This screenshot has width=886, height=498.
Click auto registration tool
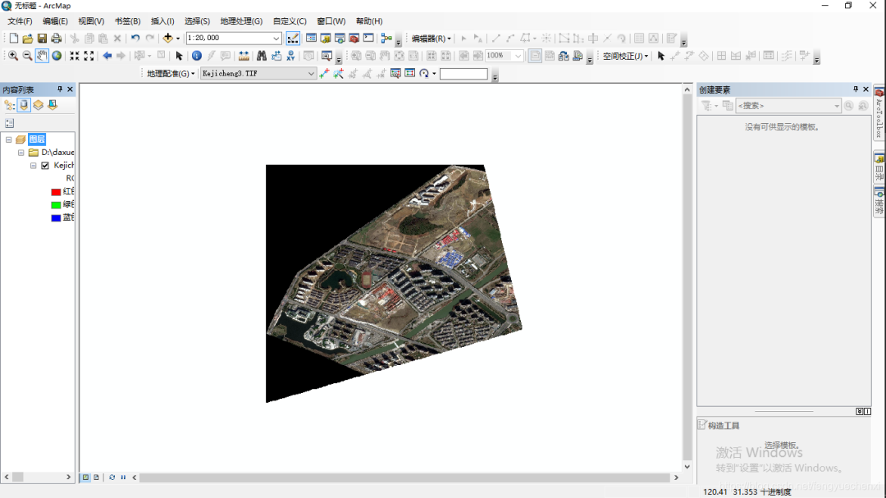click(338, 74)
